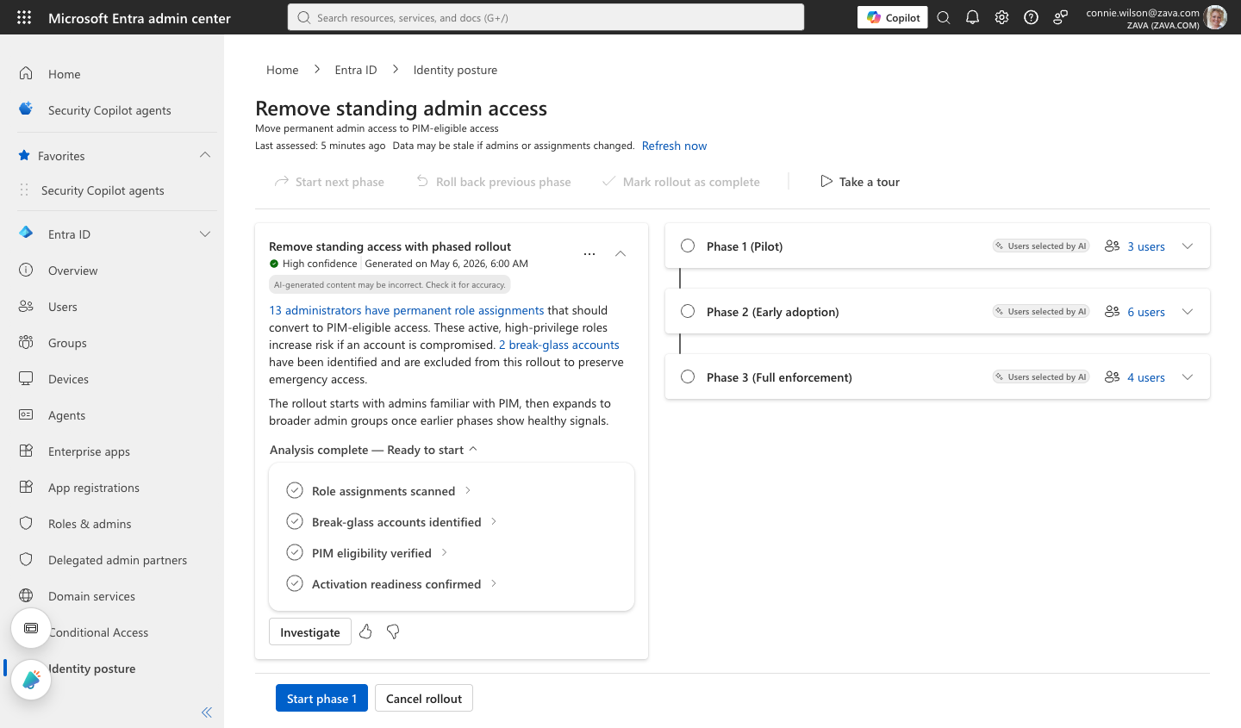Screen dimensions: 1241x728
Task: View 3 users in Phase 1
Action: coord(1146,246)
